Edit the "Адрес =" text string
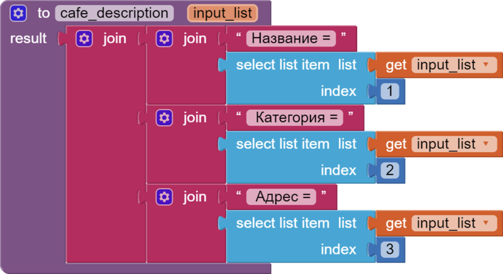This screenshot has height=274, width=503. (x=281, y=197)
